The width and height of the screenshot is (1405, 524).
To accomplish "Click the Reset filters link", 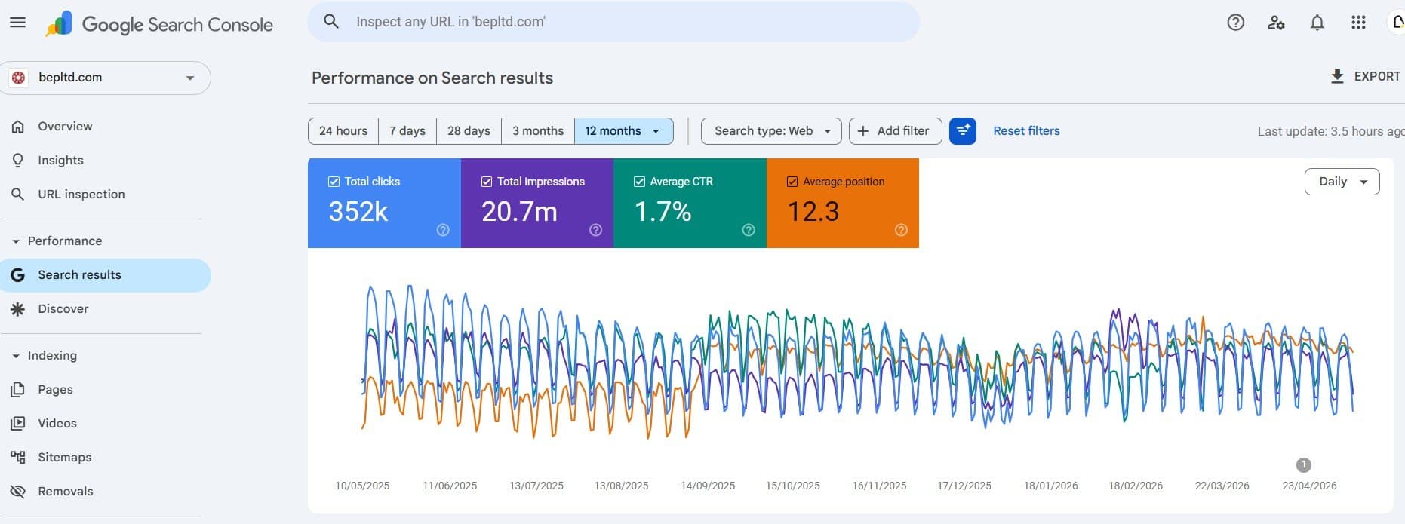I will coord(1026,131).
